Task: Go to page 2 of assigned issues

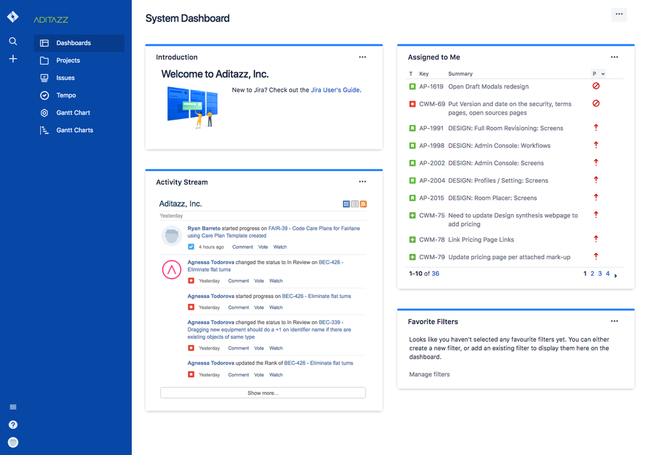Action: point(592,274)
